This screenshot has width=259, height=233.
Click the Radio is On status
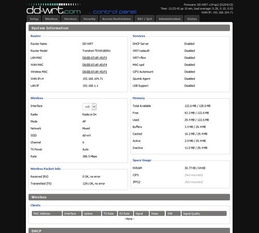89,114
